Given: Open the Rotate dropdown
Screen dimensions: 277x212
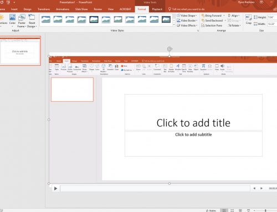Looking at the screenshot, I should tap(234, 25).
